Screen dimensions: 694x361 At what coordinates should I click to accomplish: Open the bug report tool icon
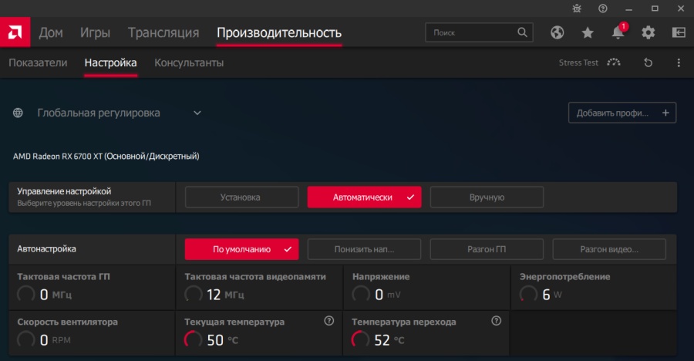(x=577, y=8)
